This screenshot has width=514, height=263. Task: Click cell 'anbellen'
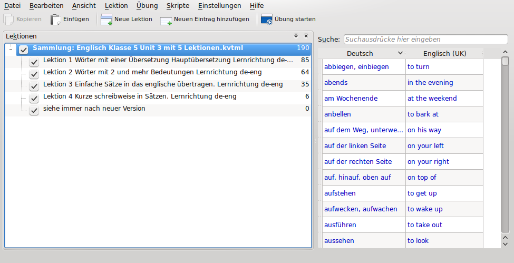pyautogui.click(x=364, y=114)
